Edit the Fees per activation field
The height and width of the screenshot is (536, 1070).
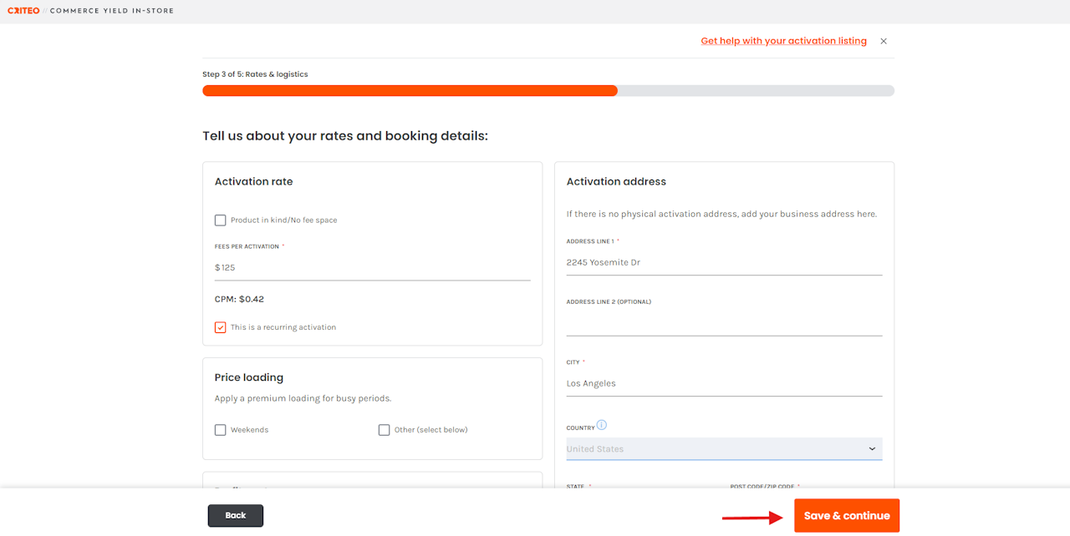click(372, 268)
